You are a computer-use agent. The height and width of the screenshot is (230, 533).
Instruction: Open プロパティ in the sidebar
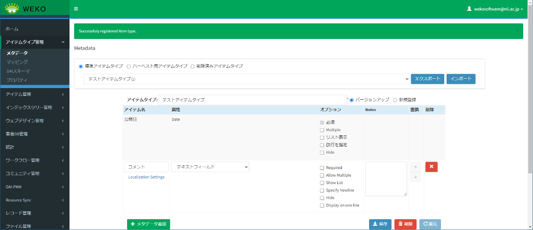coord(17,80)
